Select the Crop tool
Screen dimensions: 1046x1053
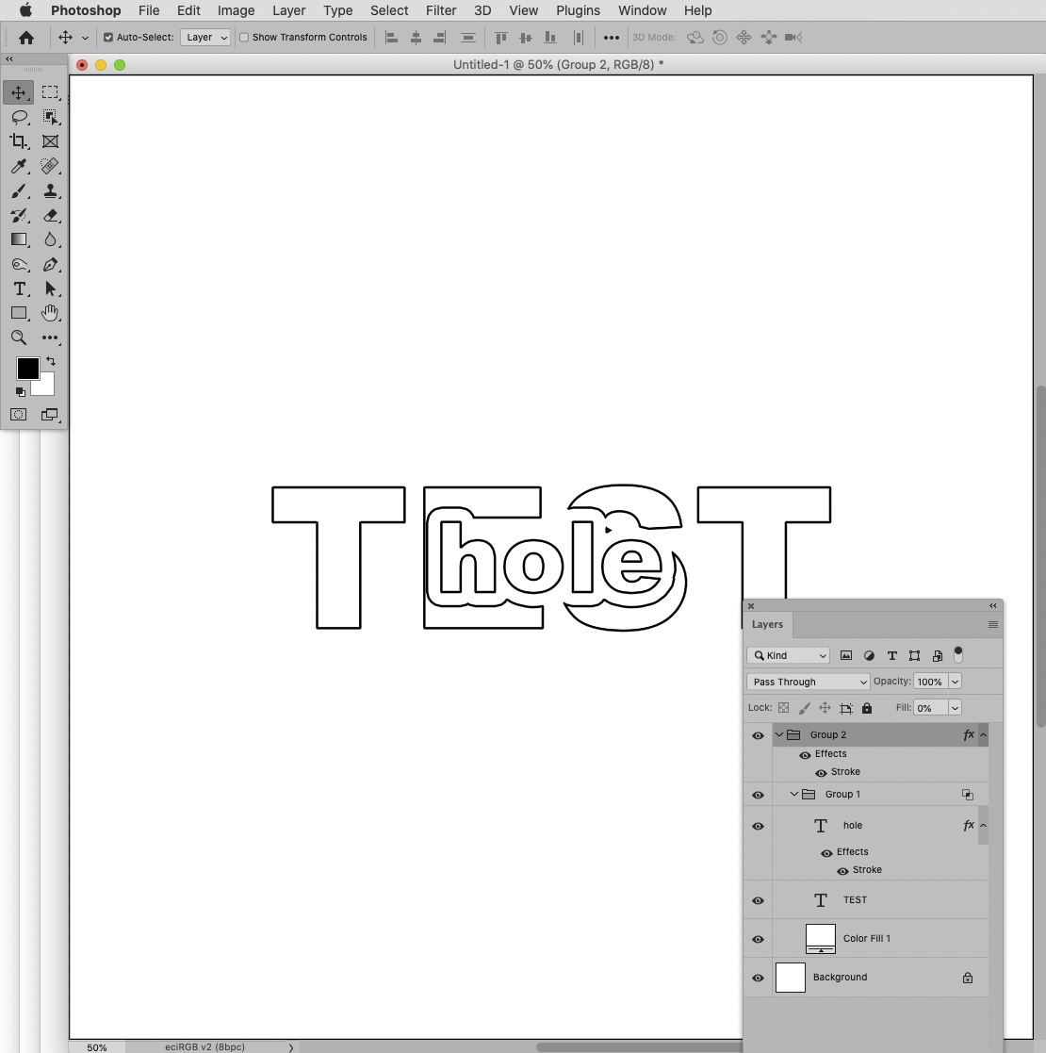point(18,141)
